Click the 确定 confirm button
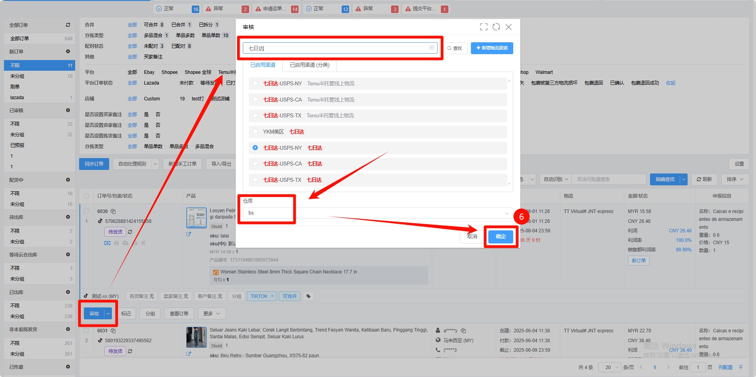The width and height of the screenshot is (756, 377). tap(501, 237)
